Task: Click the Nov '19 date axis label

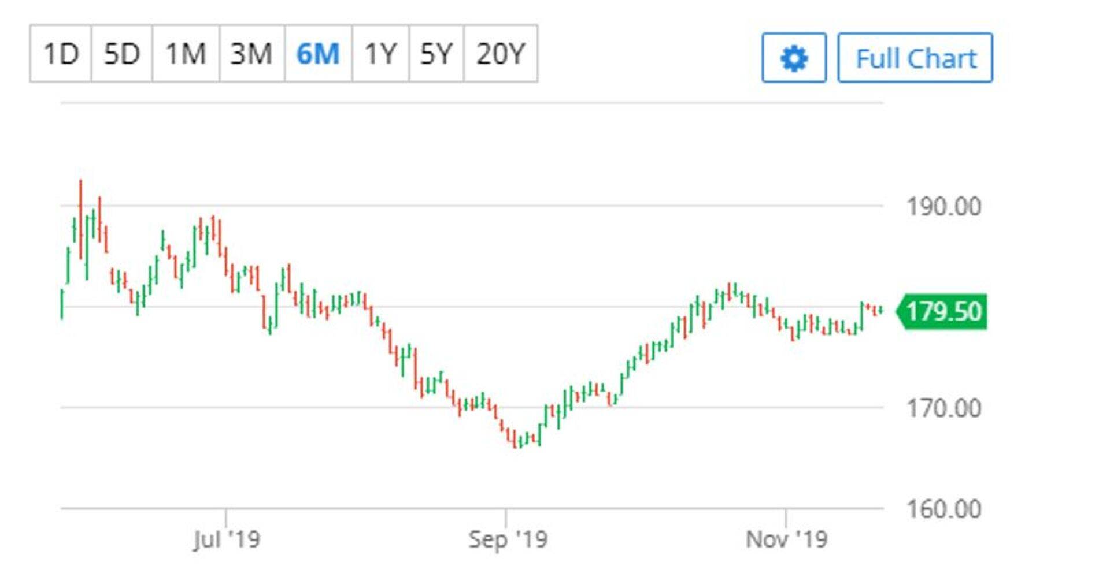Action: [x=786, y=539]
